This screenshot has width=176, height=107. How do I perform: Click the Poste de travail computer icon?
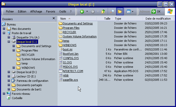click(9, 33)
